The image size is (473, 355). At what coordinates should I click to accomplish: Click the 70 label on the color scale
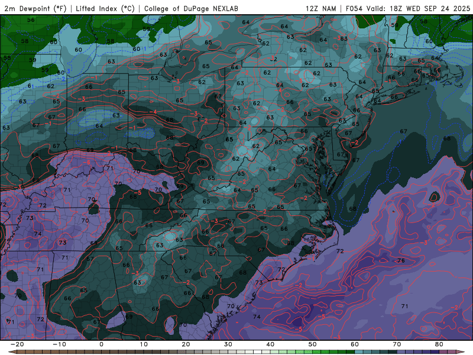tap(397, 344)
